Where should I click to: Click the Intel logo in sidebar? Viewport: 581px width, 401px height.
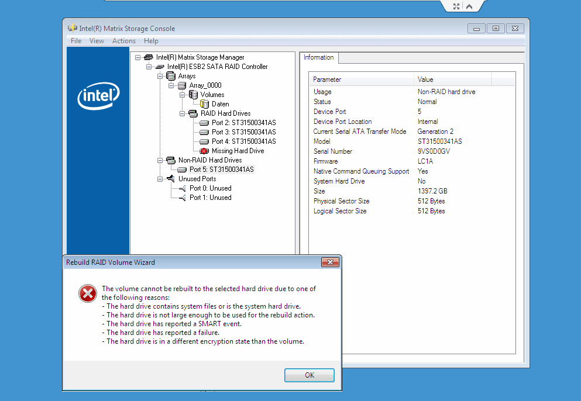coord(98,96)
